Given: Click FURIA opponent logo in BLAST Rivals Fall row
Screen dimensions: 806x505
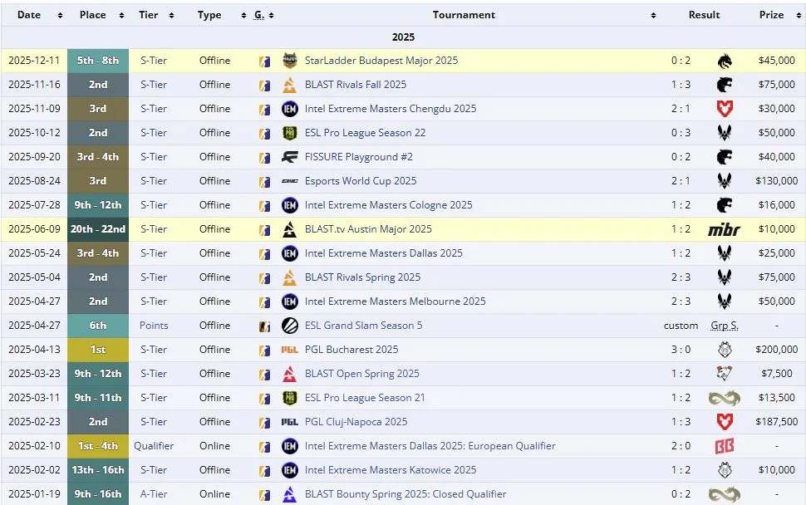Looking at the screenshot, I should pos(725,85).
